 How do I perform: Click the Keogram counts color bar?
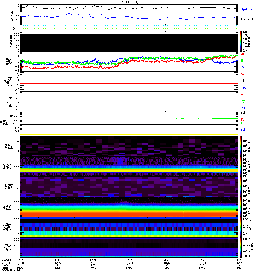pyautogui.click(x=241, y=41)
